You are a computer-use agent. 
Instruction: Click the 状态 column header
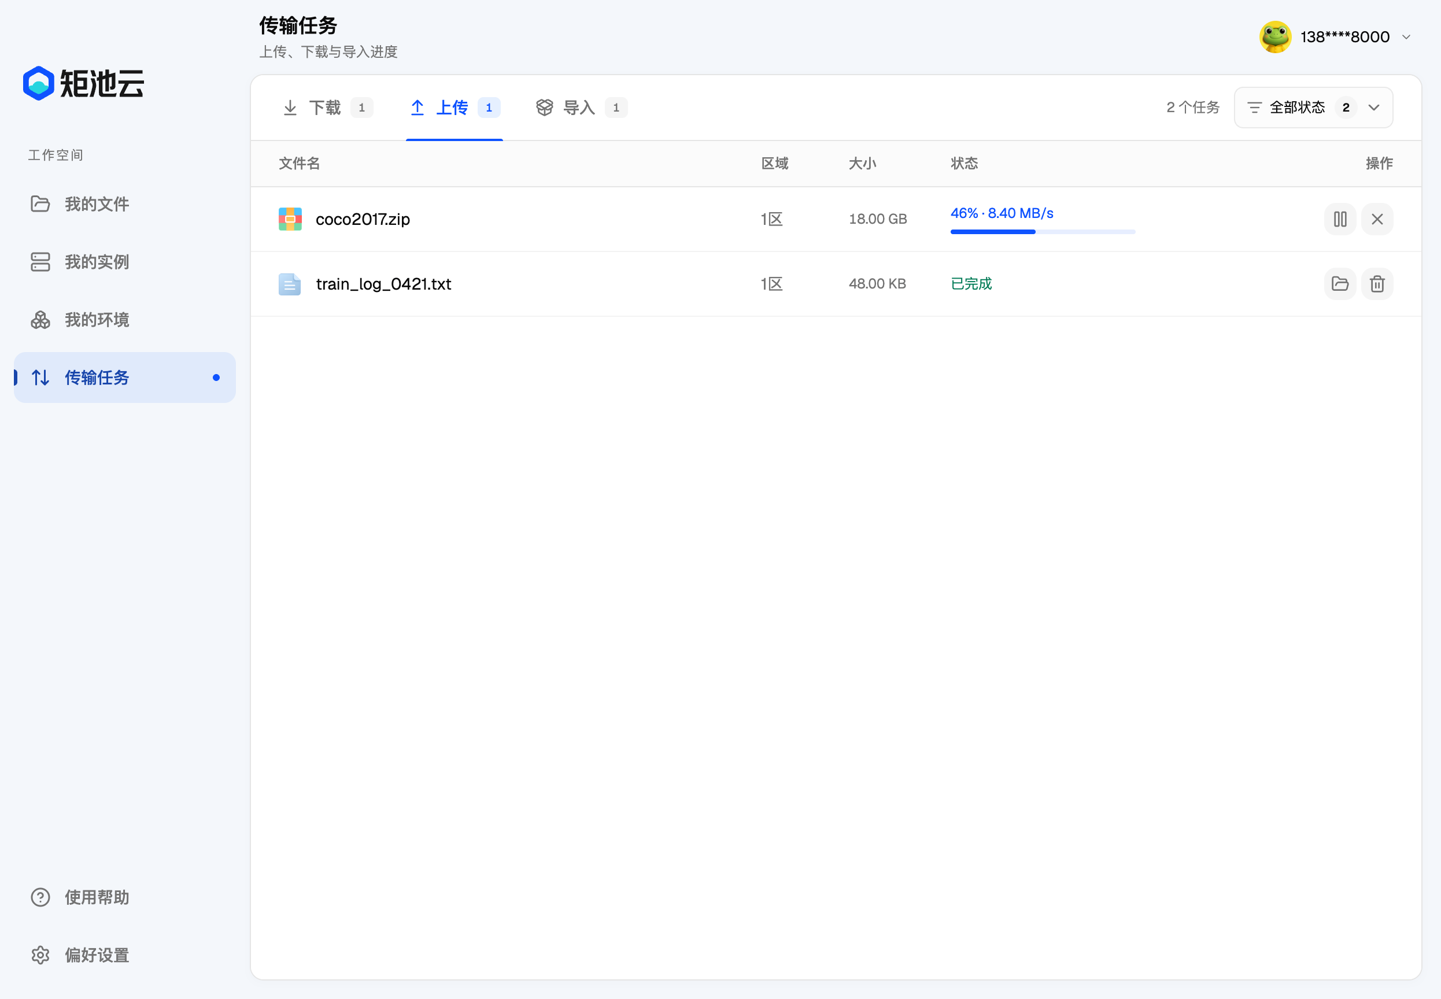(x=964, y=164)
